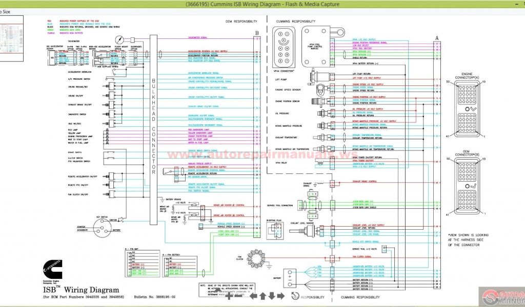Viewport: 525px width, 307px height.
Task: Pan the diagram left with the left arrow
Action: pyautogui.click(x=252, y=296)
